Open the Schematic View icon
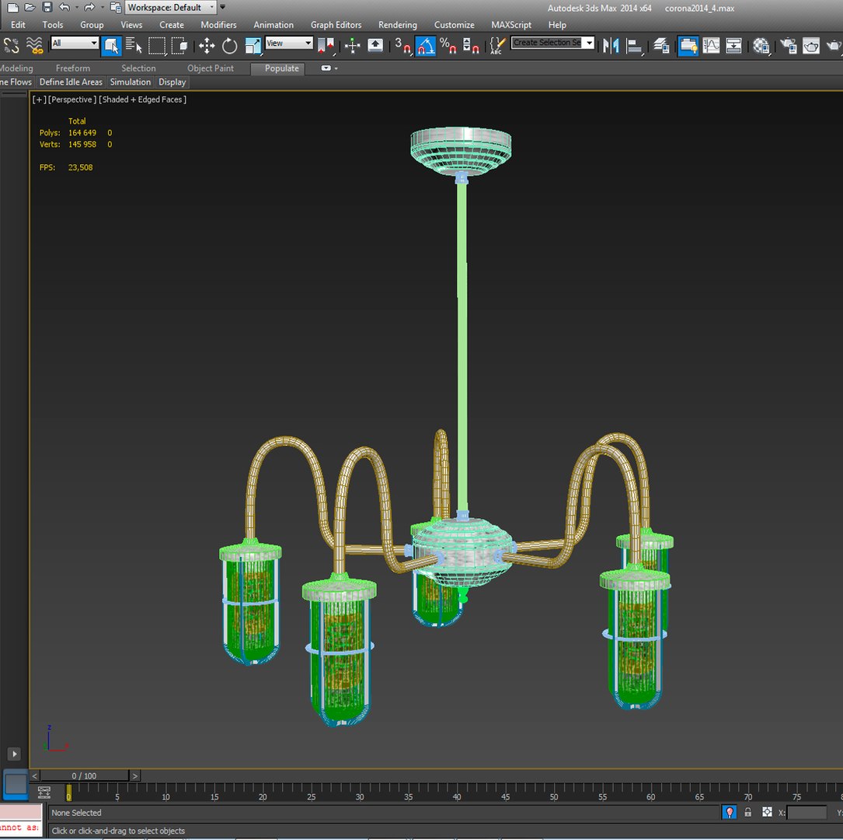The width and height of the screenshot is (843, 840). point(733,46)
